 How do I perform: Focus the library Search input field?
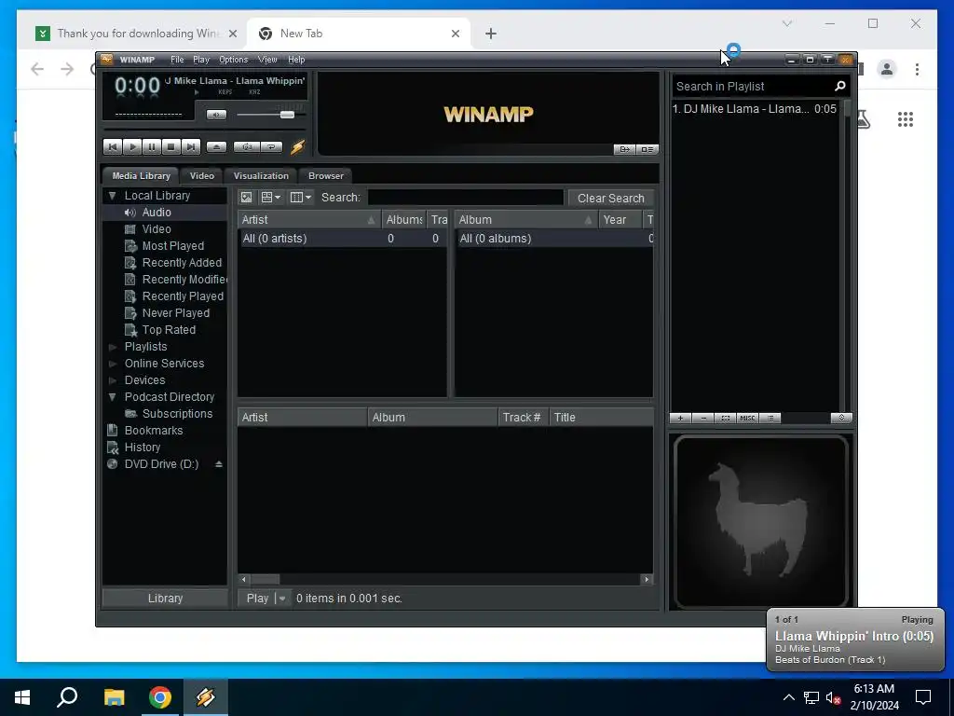coord(466,198)
